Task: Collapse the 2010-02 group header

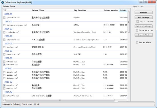Action: click(x=8, y=82)
